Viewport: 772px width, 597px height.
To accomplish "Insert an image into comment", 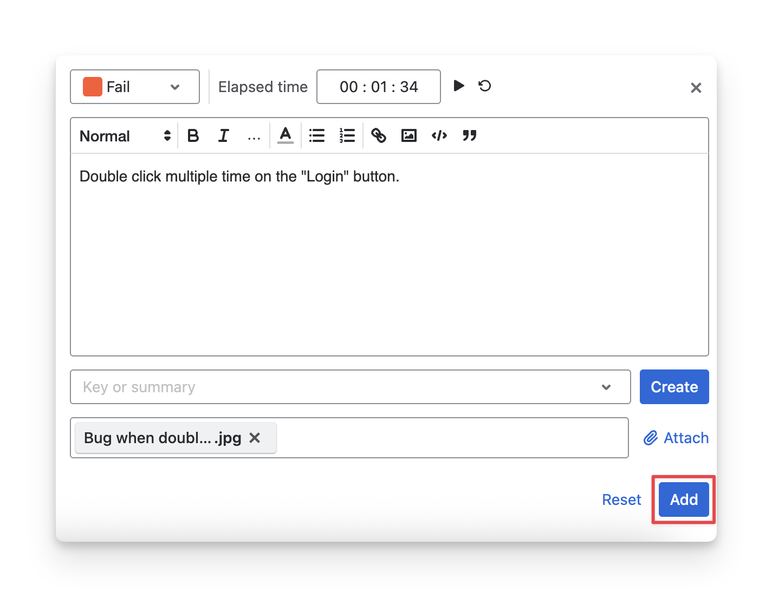I will [409, 136].
